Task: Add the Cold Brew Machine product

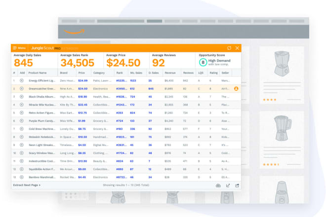Action: point(22,129)
